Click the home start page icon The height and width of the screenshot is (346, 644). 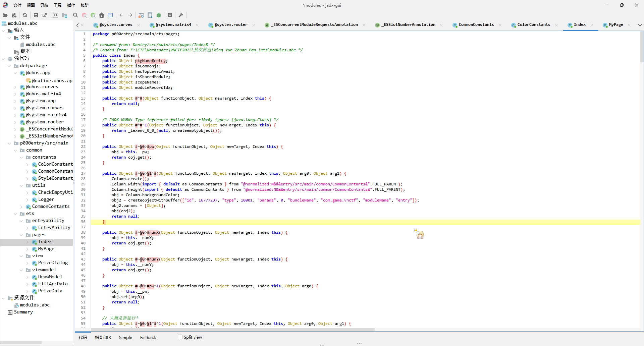[x=102, y=15]
